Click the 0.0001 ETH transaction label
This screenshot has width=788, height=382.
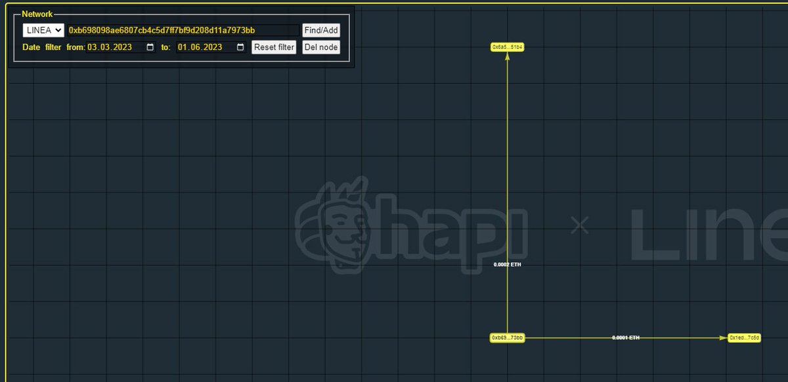(x=626, y=337)
